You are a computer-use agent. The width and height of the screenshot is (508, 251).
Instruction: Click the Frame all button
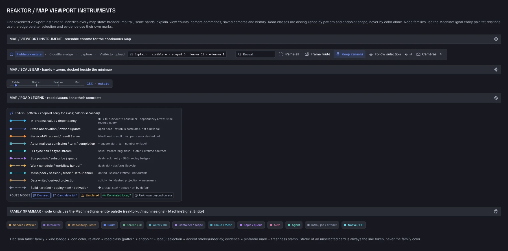tap(289, 54)
